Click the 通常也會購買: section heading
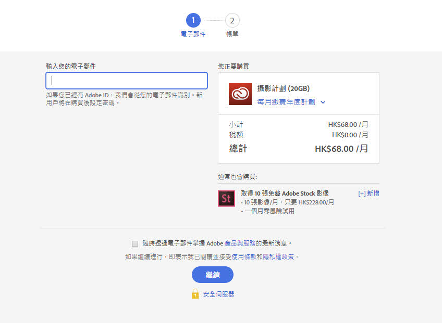This screenshot has height=323, width=442. click(x=237, y=177)
